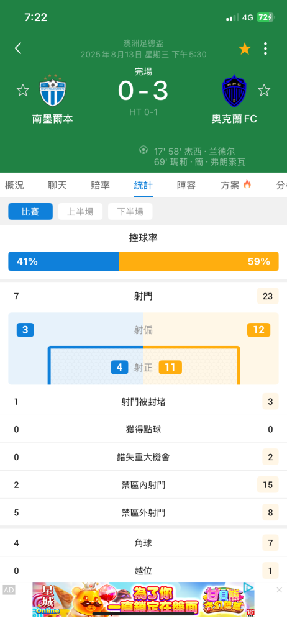The image size is (287, 621).
Task: Open the 南墨爾本 team crest
Action: coord(53,90)
